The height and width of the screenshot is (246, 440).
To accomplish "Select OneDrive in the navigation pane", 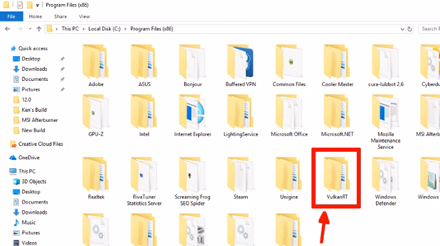I will point(29,158).
